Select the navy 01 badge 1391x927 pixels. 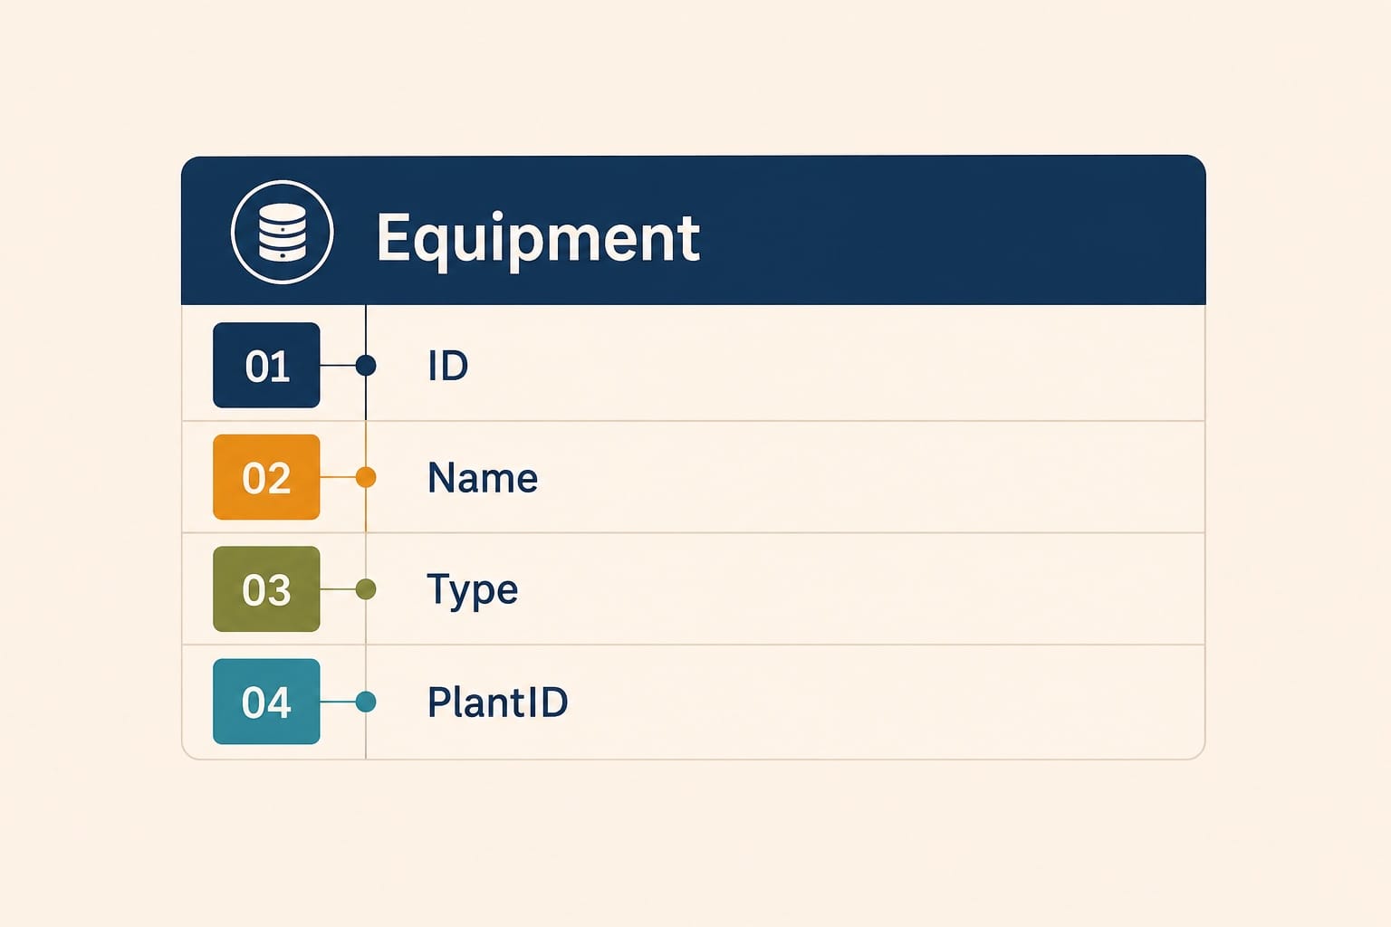tap(266, 365)
